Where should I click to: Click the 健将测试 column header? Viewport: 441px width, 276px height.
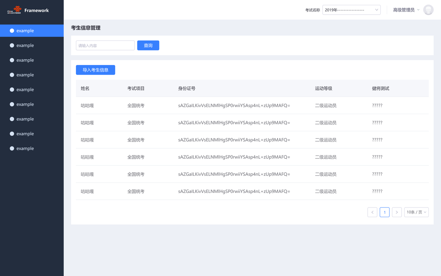pyautogui.click(x=381, y=89)
